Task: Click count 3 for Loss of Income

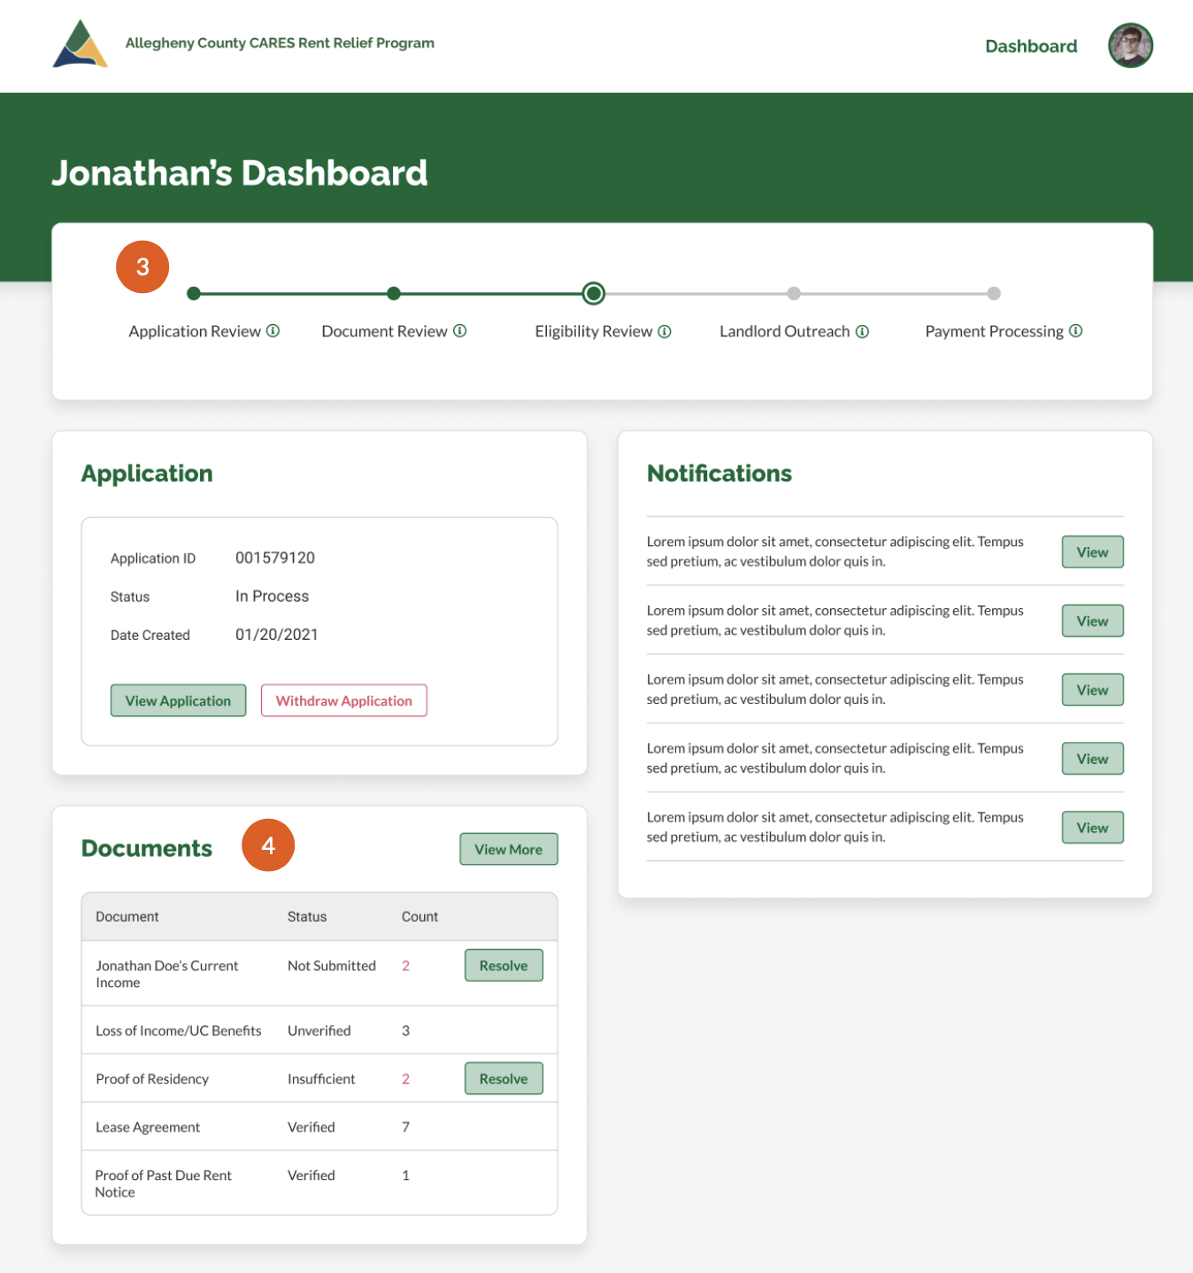Action: click(406, 1030)
